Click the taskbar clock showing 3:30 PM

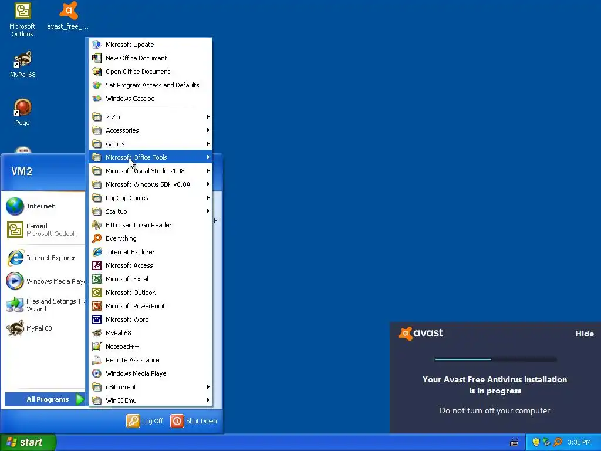[579, 442]
